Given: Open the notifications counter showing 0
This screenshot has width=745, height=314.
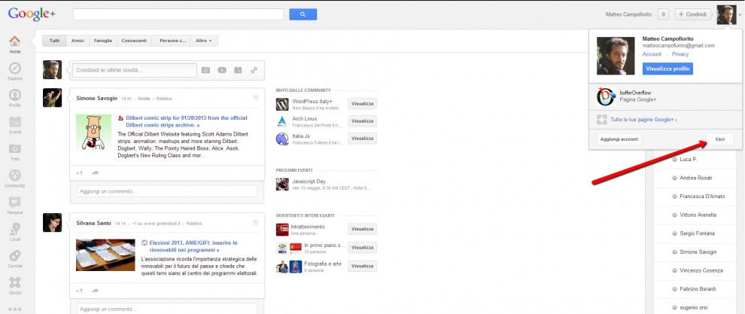Looking at the screenshot, I should (x=663, y=15).
